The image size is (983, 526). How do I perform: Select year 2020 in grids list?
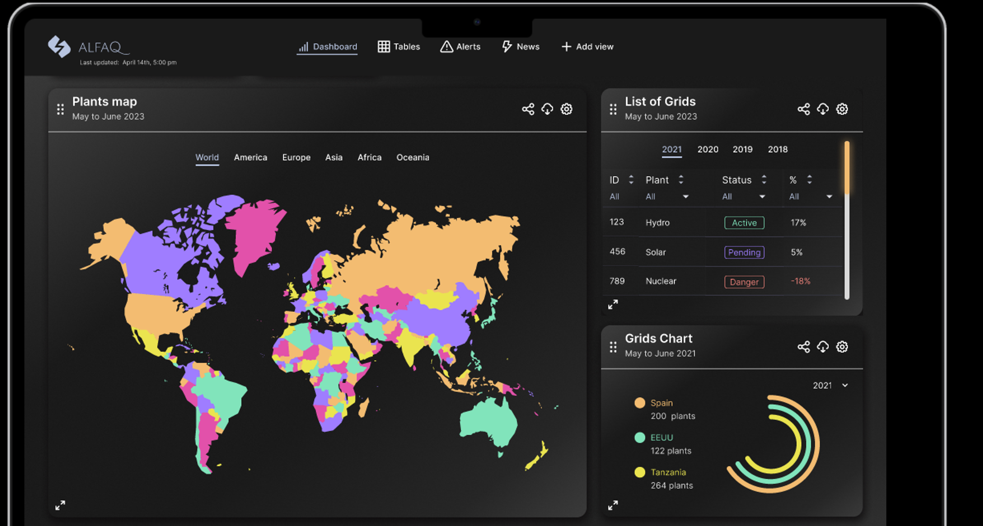[708, 149]
